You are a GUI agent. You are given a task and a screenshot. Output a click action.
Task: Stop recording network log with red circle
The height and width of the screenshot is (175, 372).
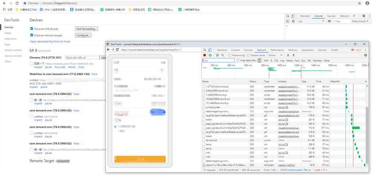205,55
